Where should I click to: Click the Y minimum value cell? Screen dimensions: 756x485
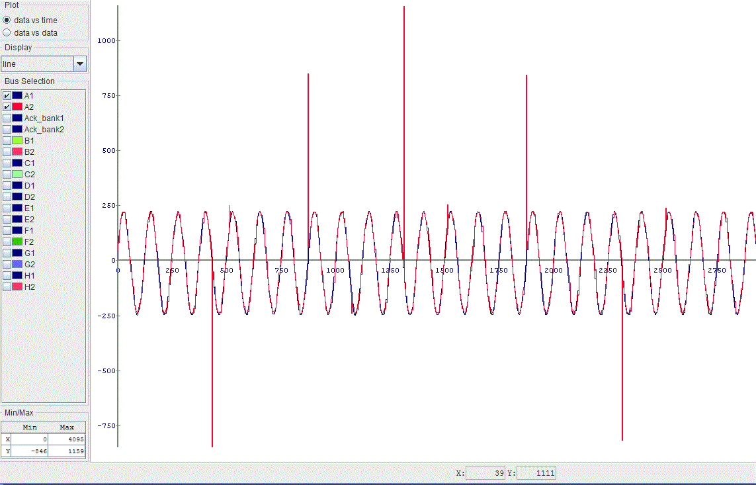coord(30,451)
